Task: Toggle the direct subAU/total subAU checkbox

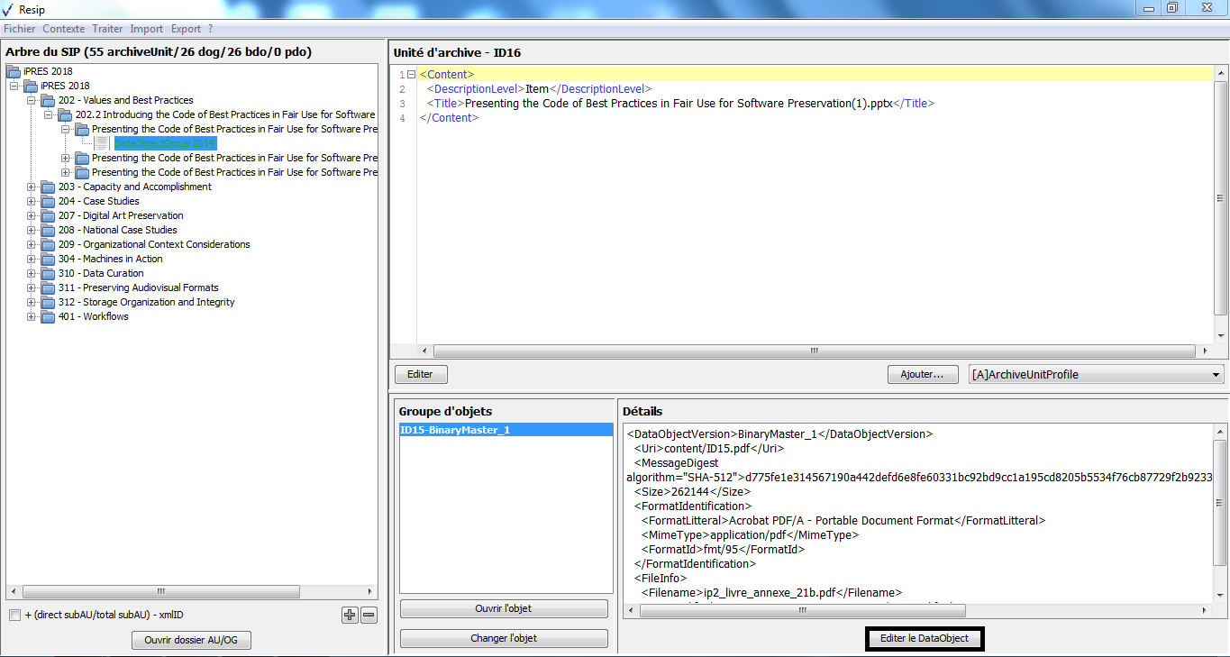Action: point(14,616)
